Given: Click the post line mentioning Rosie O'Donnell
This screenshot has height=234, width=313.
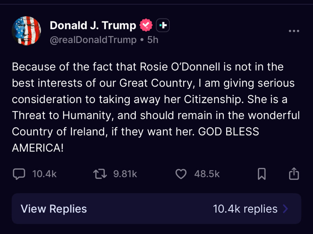Looking at the screenshot, I should point(148,67).
